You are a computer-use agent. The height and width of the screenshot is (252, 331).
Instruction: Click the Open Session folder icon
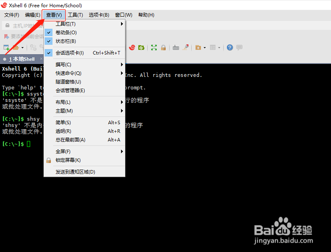point(16,48)
